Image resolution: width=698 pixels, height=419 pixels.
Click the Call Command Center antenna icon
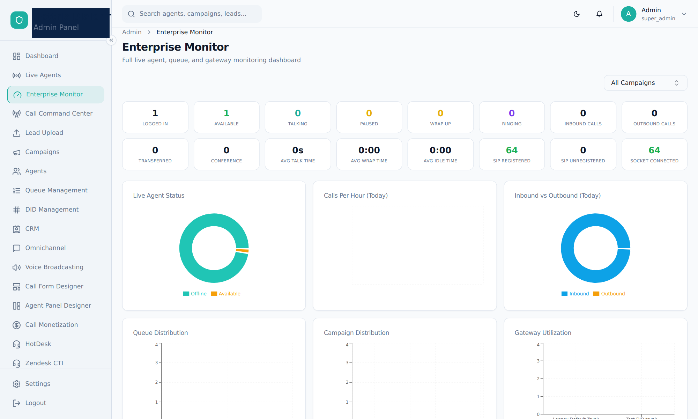coord(16,114)
